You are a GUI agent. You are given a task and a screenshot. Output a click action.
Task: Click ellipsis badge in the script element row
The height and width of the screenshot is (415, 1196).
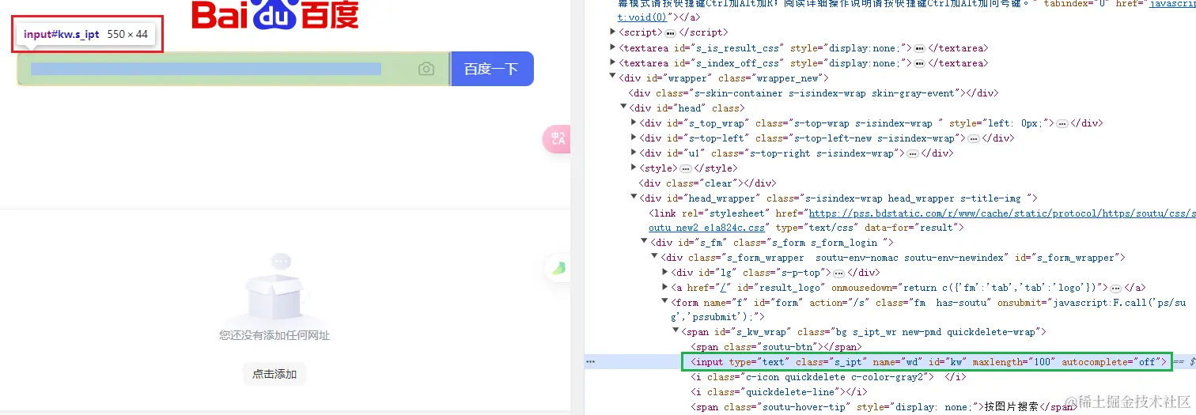click(x=670, y=33)
